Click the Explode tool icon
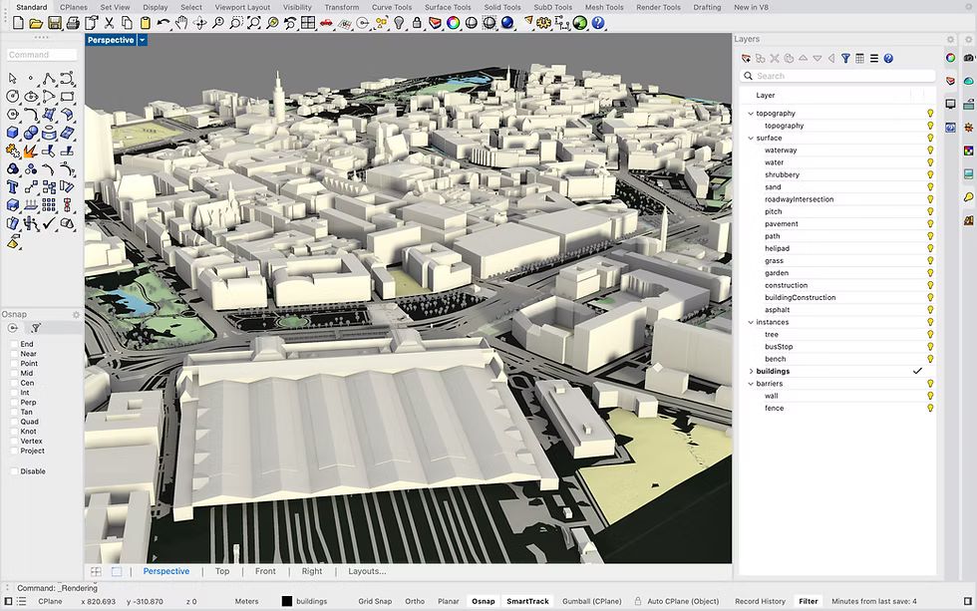This screenshot has height=611, width=977. (x=31, y=152)
